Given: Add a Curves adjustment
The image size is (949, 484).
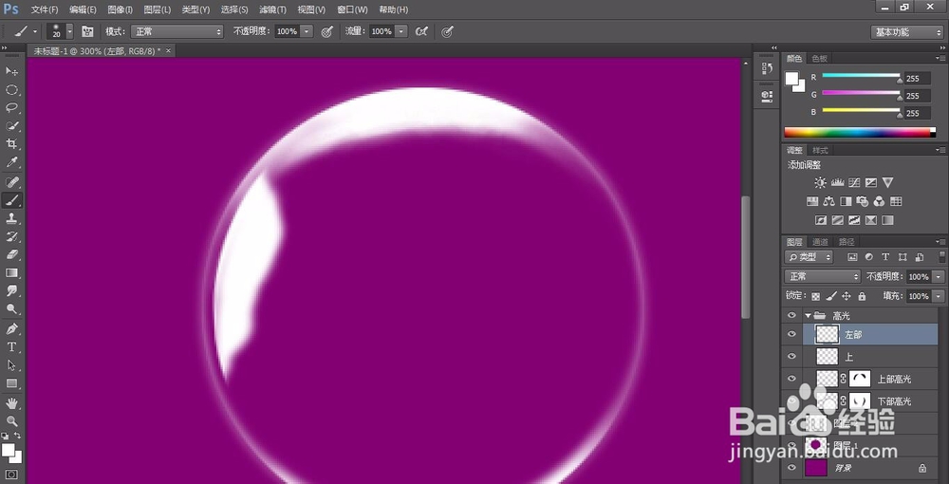Looking at the screenshot, I should coord(854,182).
